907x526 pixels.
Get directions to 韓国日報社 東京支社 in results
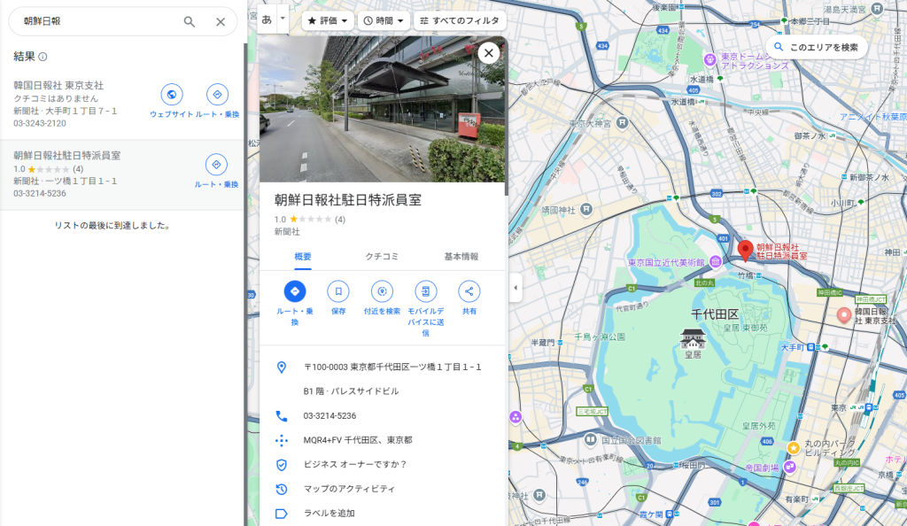pyautogui.click(x=217, y=95)
